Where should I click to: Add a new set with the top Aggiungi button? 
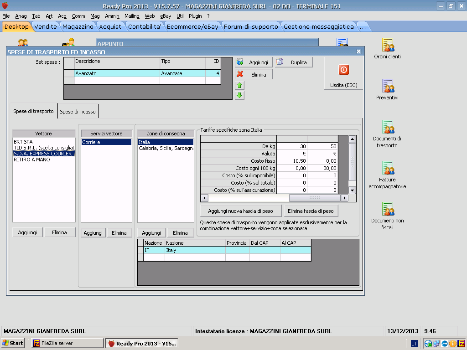(254, 62)
